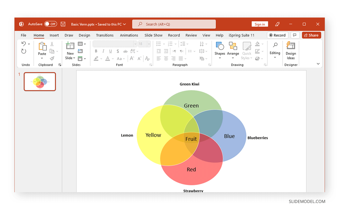The height and width of the screenshot is (210, 339).
Task: Clear all formatting icon
Action: click(147, 59)
